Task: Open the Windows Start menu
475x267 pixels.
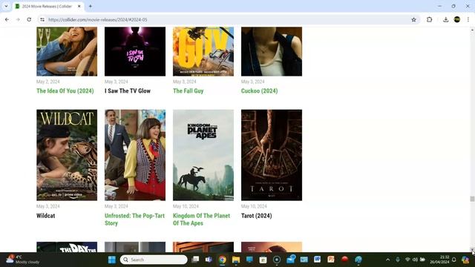Action: coord(112,260)
